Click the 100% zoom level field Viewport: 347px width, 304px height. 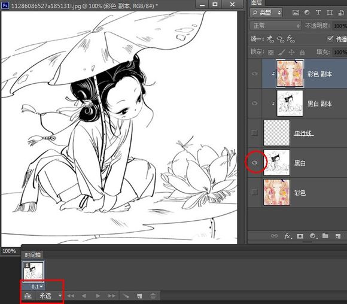[x=9, y=251]
